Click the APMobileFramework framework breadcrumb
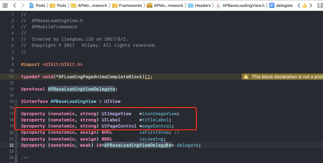The image size is (323, 163). click(165, 6)
